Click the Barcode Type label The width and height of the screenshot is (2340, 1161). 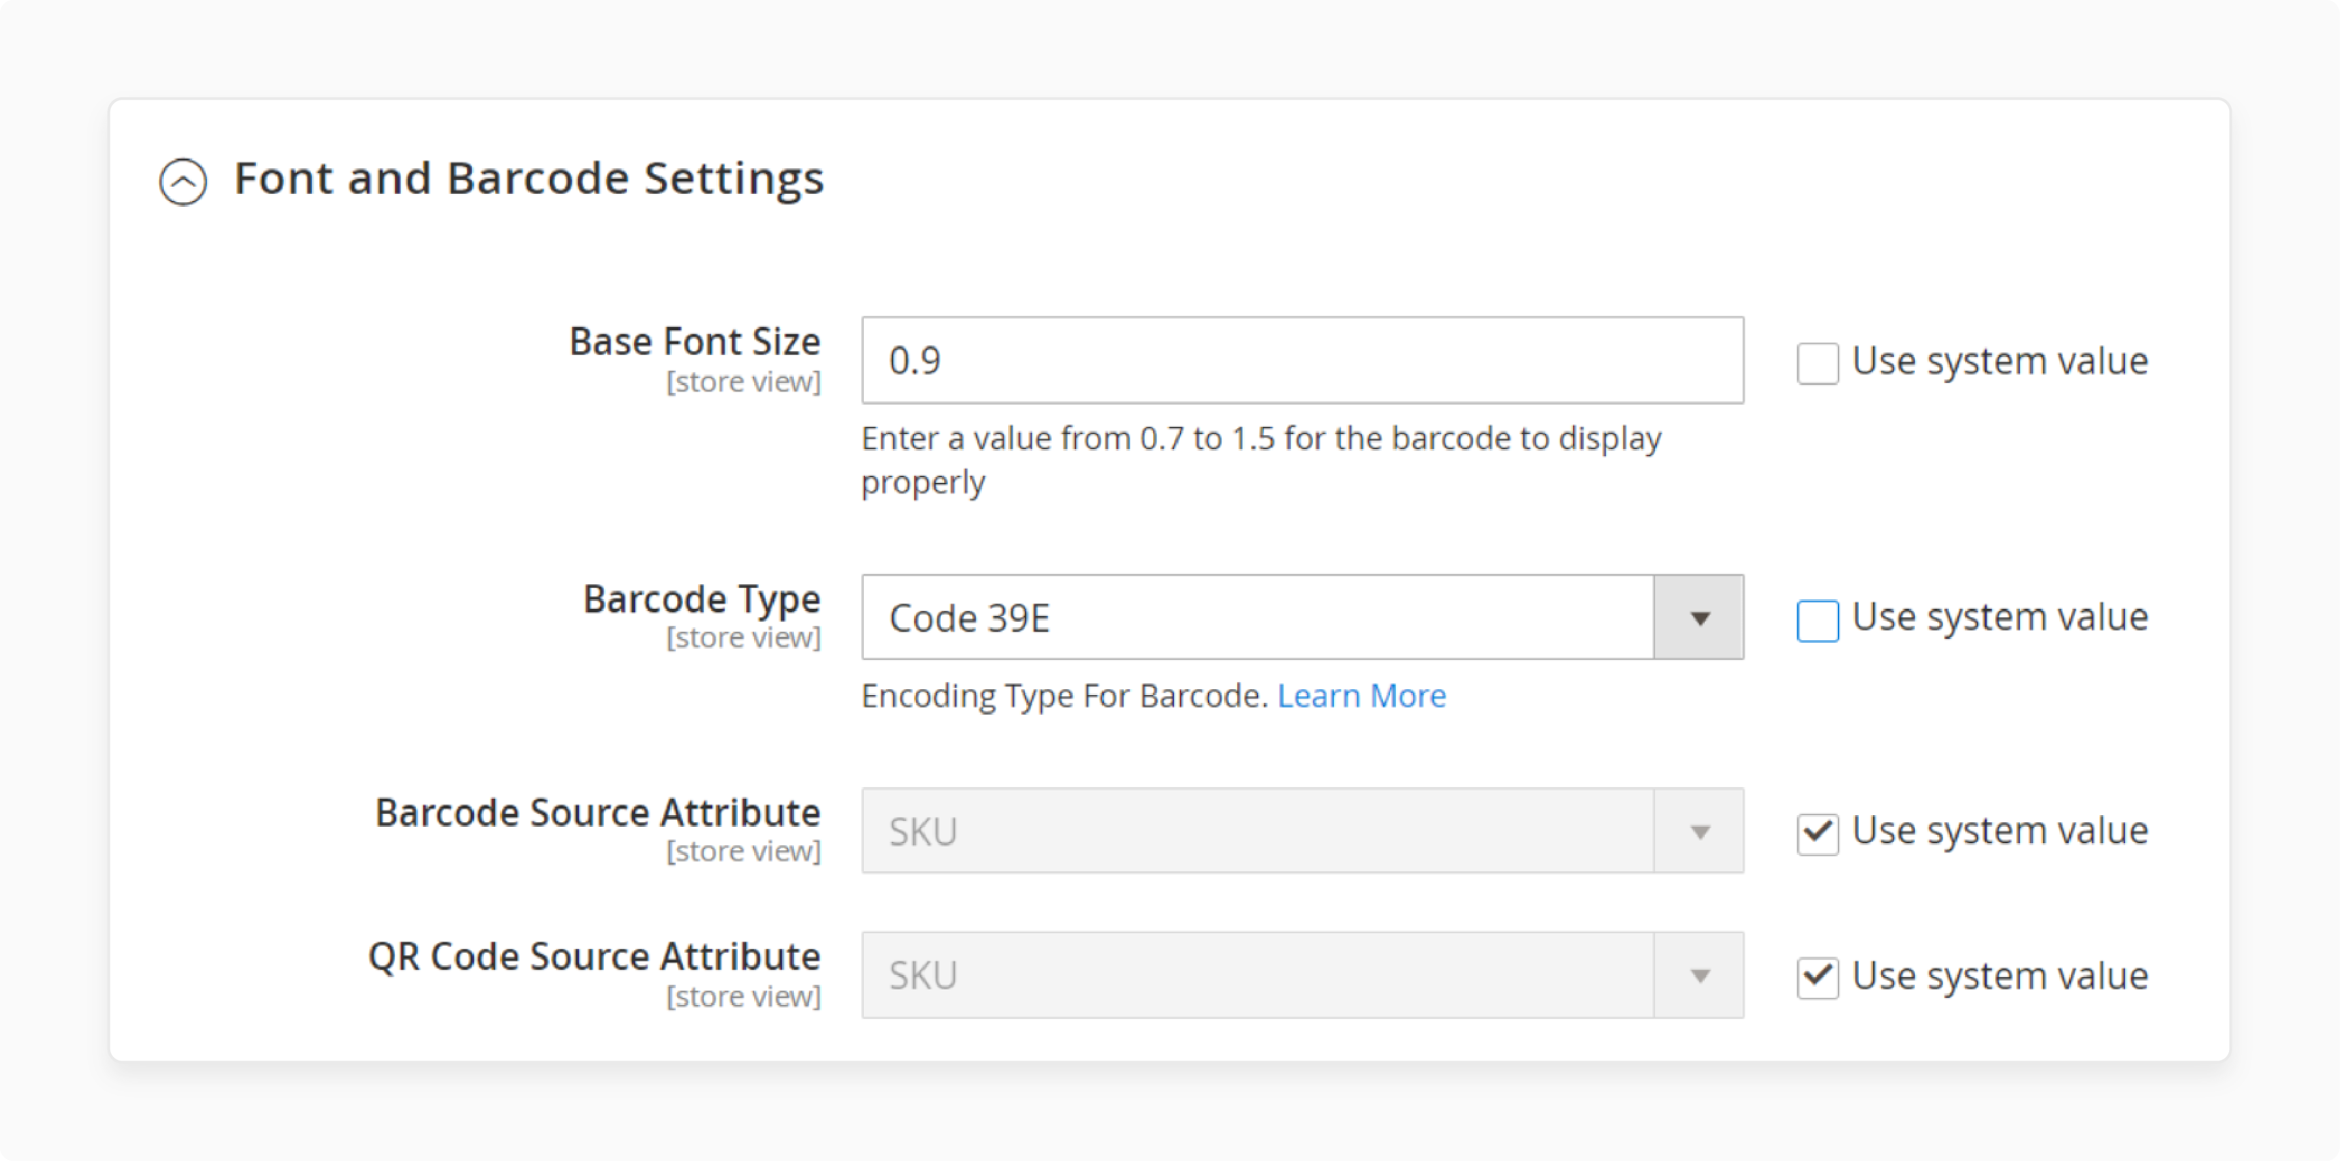pyautogui.click(x=701, y=599)
